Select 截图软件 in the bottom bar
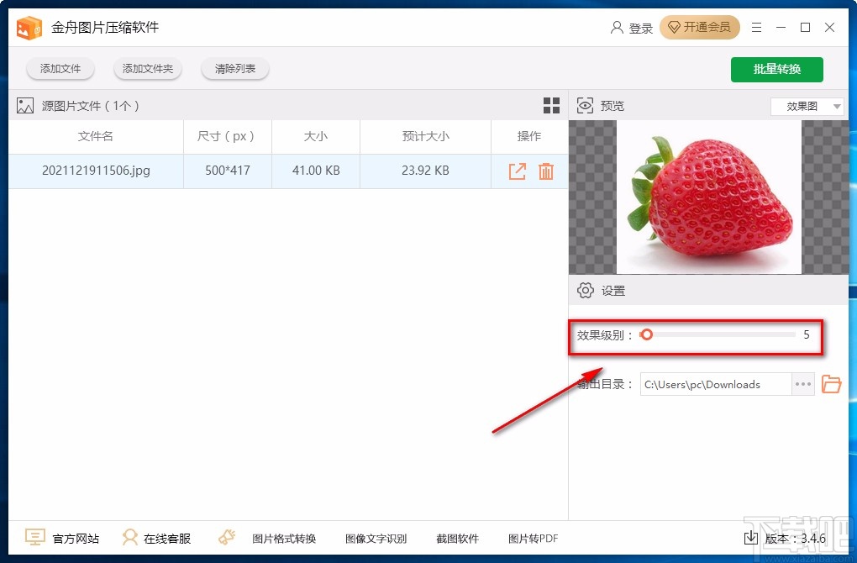 pos(457,538)
